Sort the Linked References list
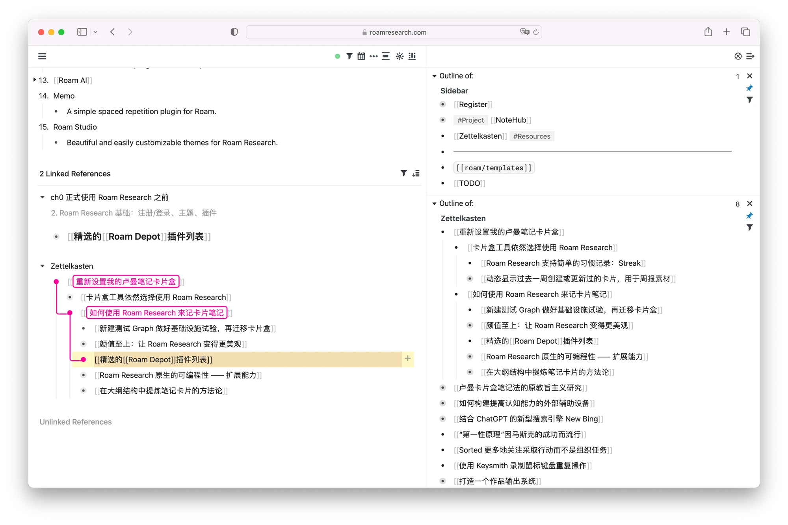This screenshot has height=525, width=788. tap(416, 173)
